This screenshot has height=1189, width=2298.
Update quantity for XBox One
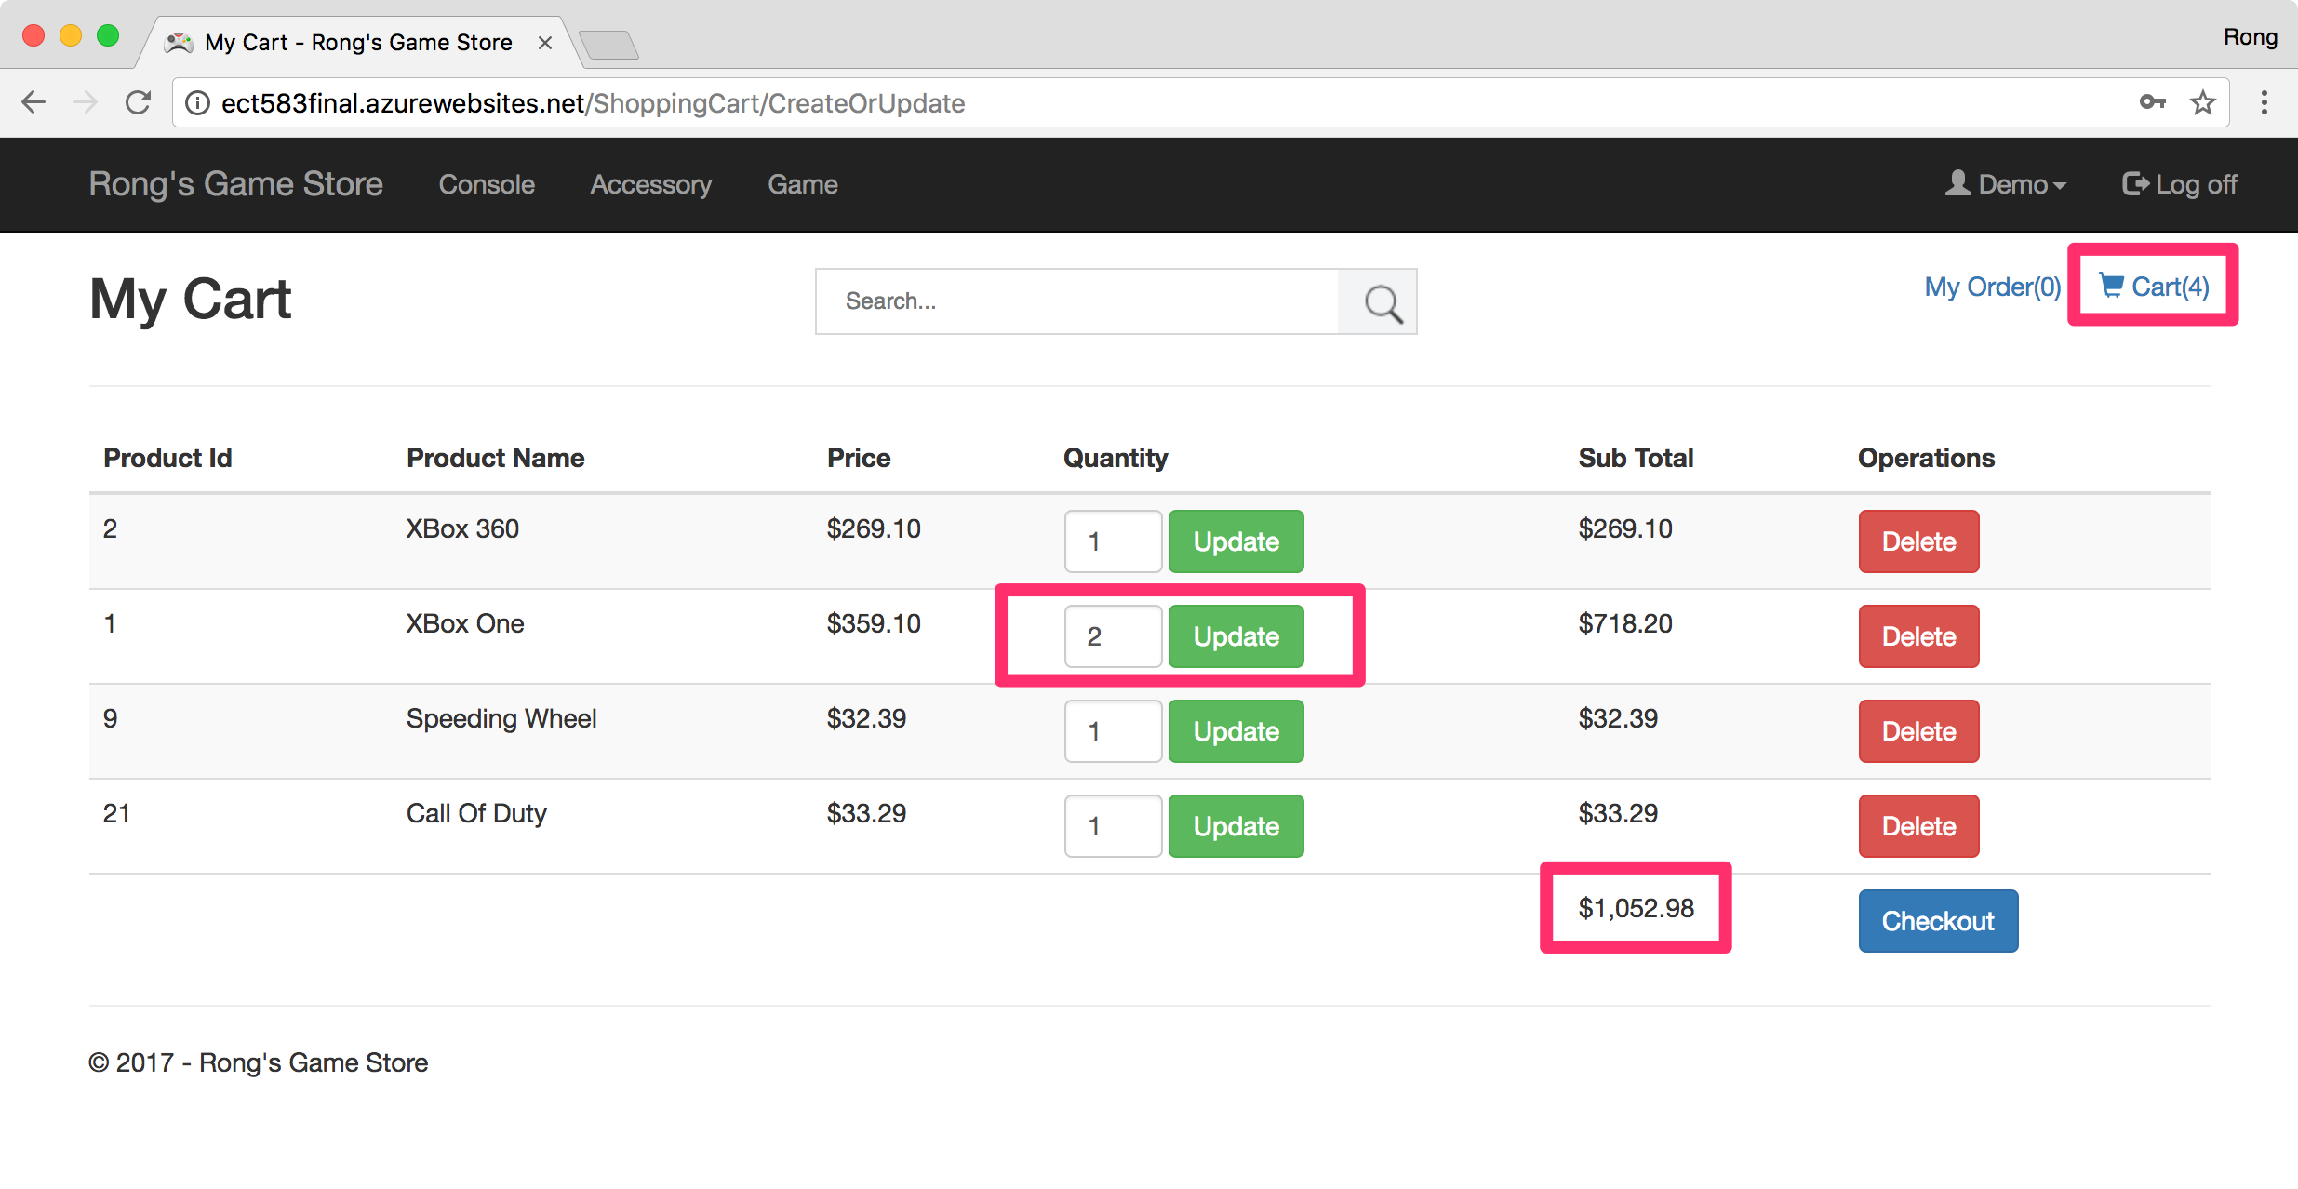coord(1236,636)
